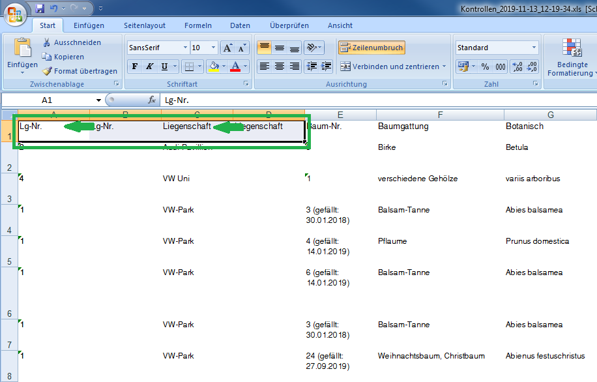Open the Formeln ribbon tab
Image resolution: width=597 pixels, height=382 pixels.
point(198,25)
